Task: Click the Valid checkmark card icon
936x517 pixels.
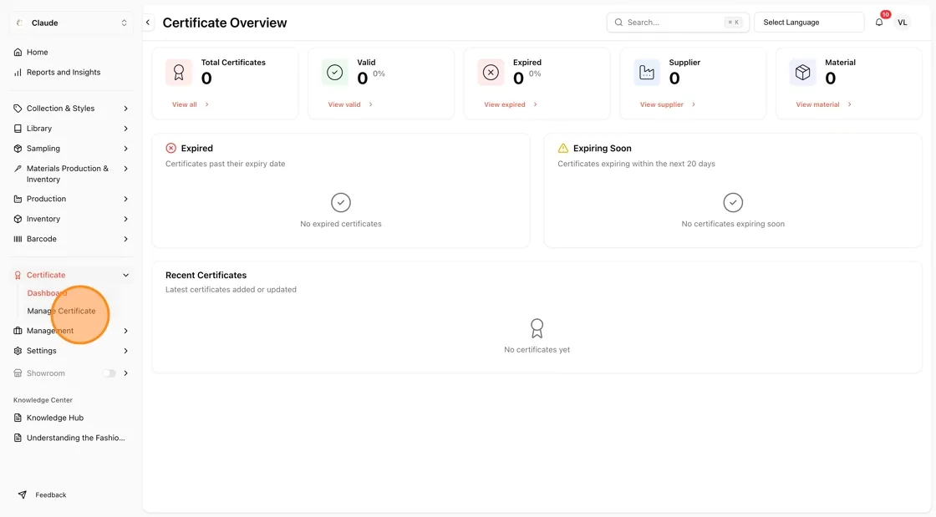Action: point(335,72)
